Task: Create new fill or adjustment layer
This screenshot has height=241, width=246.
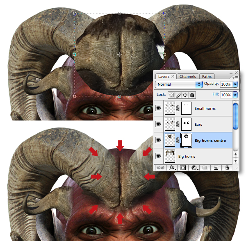Action: tap(194, 168)
